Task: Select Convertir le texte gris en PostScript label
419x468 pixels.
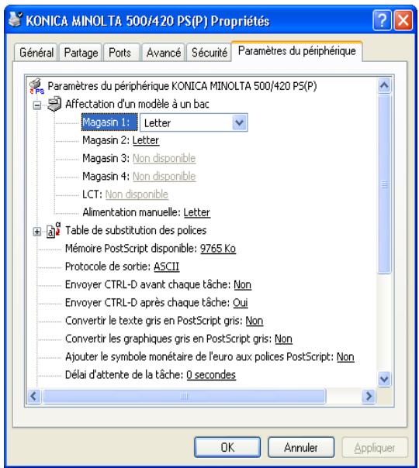Action: coord(154,321)
